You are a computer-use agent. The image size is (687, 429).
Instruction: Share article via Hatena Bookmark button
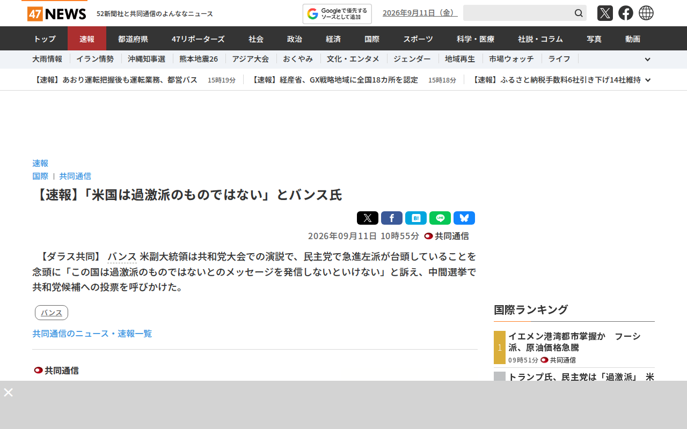tap(416, 218)
